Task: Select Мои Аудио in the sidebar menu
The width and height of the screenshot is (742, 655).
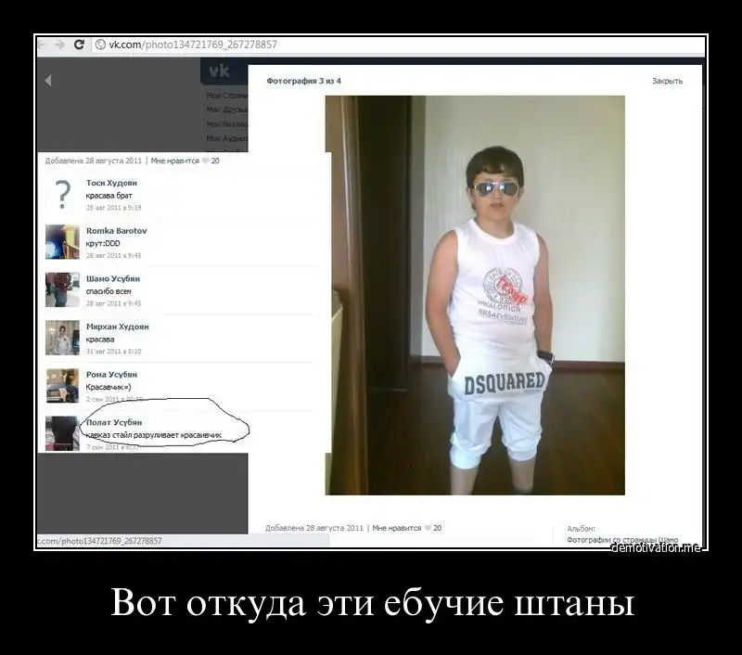Action: (226, 138)
